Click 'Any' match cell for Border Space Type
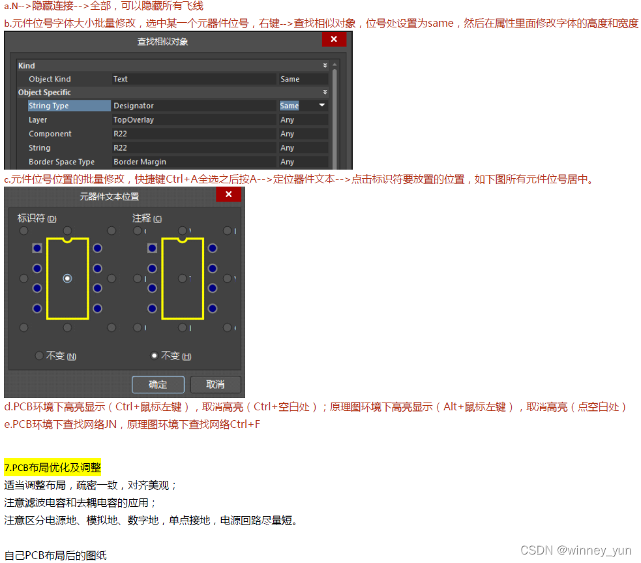The height and width of the screenshot is (563, 641). coord(303,162)
